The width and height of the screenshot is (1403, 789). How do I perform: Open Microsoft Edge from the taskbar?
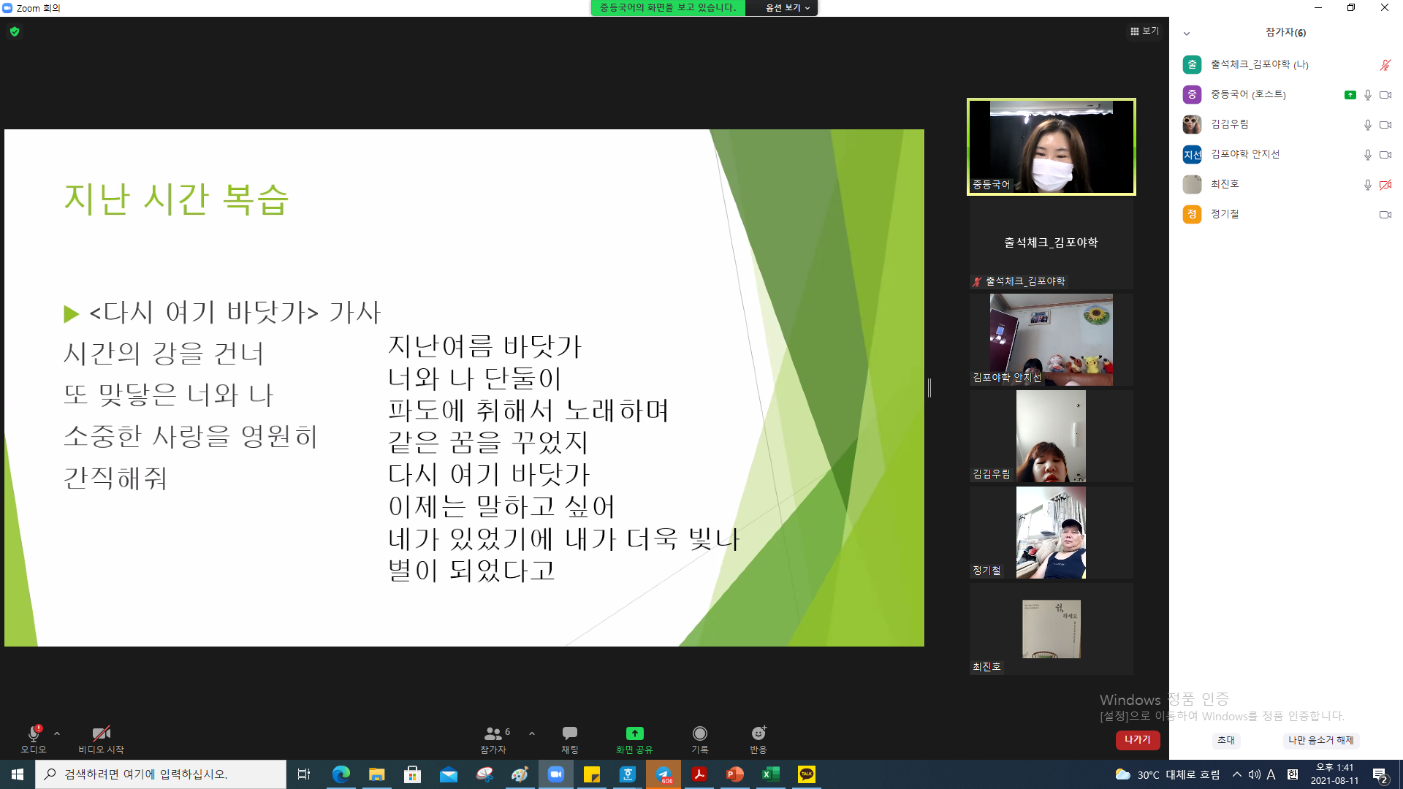341,774
